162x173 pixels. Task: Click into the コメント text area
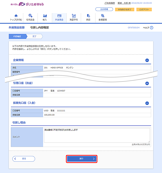(97, 135)
